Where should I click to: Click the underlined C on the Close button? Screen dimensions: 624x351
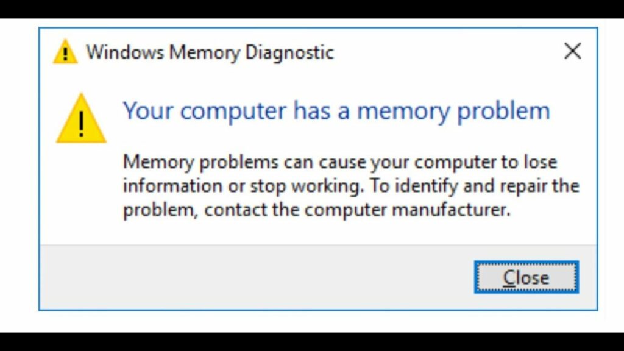click(x=509, y=277)
